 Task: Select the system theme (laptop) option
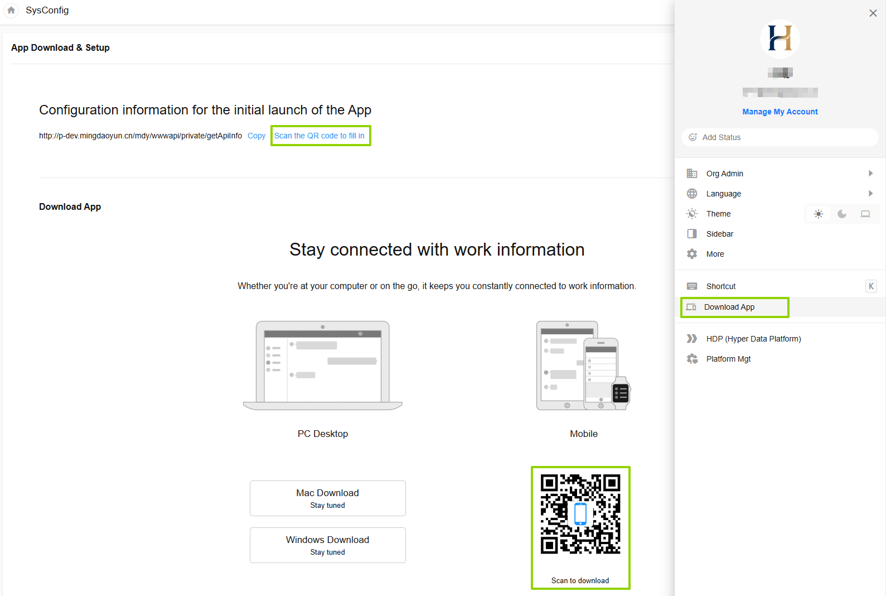pyautogui.click(x=865, y=214)
